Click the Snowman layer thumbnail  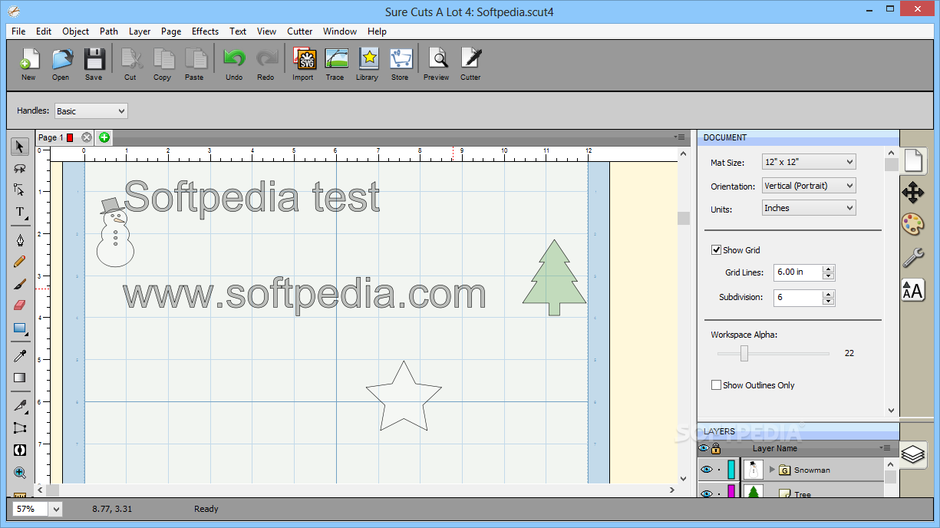pos(754,470)
